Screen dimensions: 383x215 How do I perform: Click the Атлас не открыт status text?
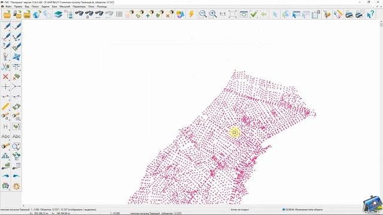pyautogui.click(x=239, y=210)
